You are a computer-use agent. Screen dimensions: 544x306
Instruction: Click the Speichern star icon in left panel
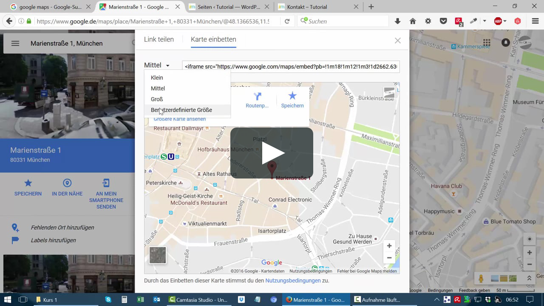(28, 183)
